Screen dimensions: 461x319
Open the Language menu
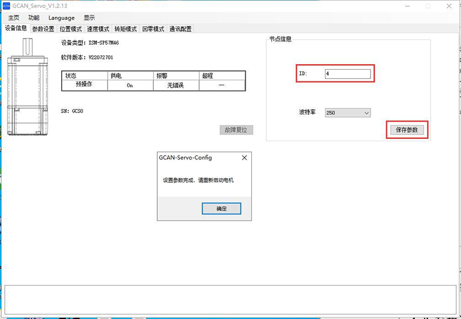(61, 18)
